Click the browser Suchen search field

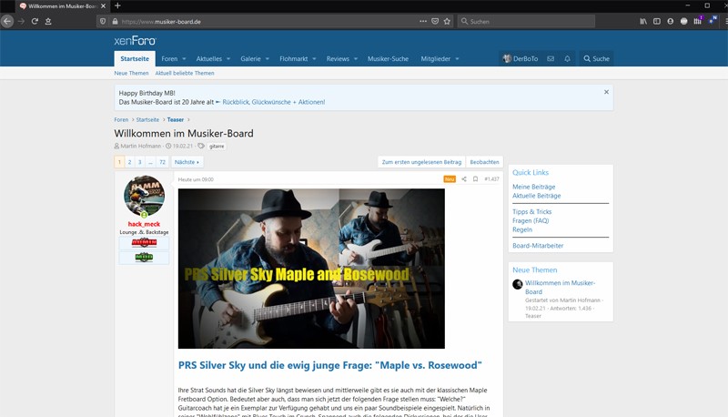coord(527,21)
